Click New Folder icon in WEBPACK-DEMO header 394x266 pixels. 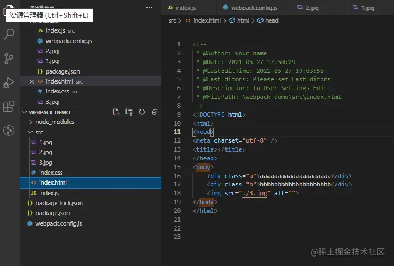129,112
